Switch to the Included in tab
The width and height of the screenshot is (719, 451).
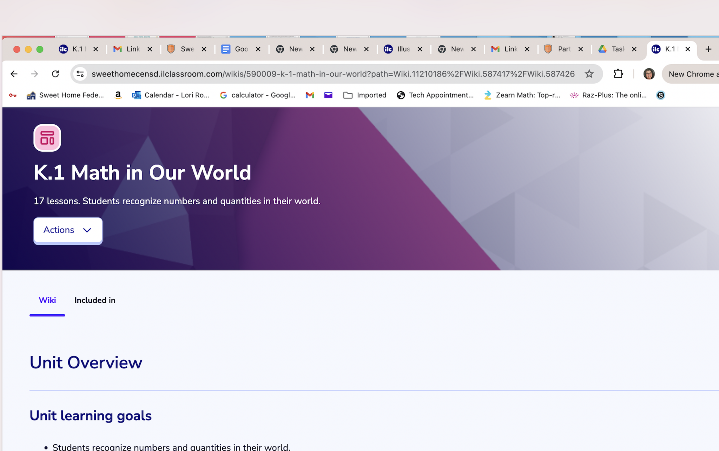(x=95, y=300)
